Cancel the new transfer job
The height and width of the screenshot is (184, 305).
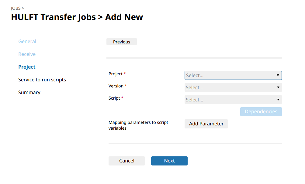click(127, 161)
